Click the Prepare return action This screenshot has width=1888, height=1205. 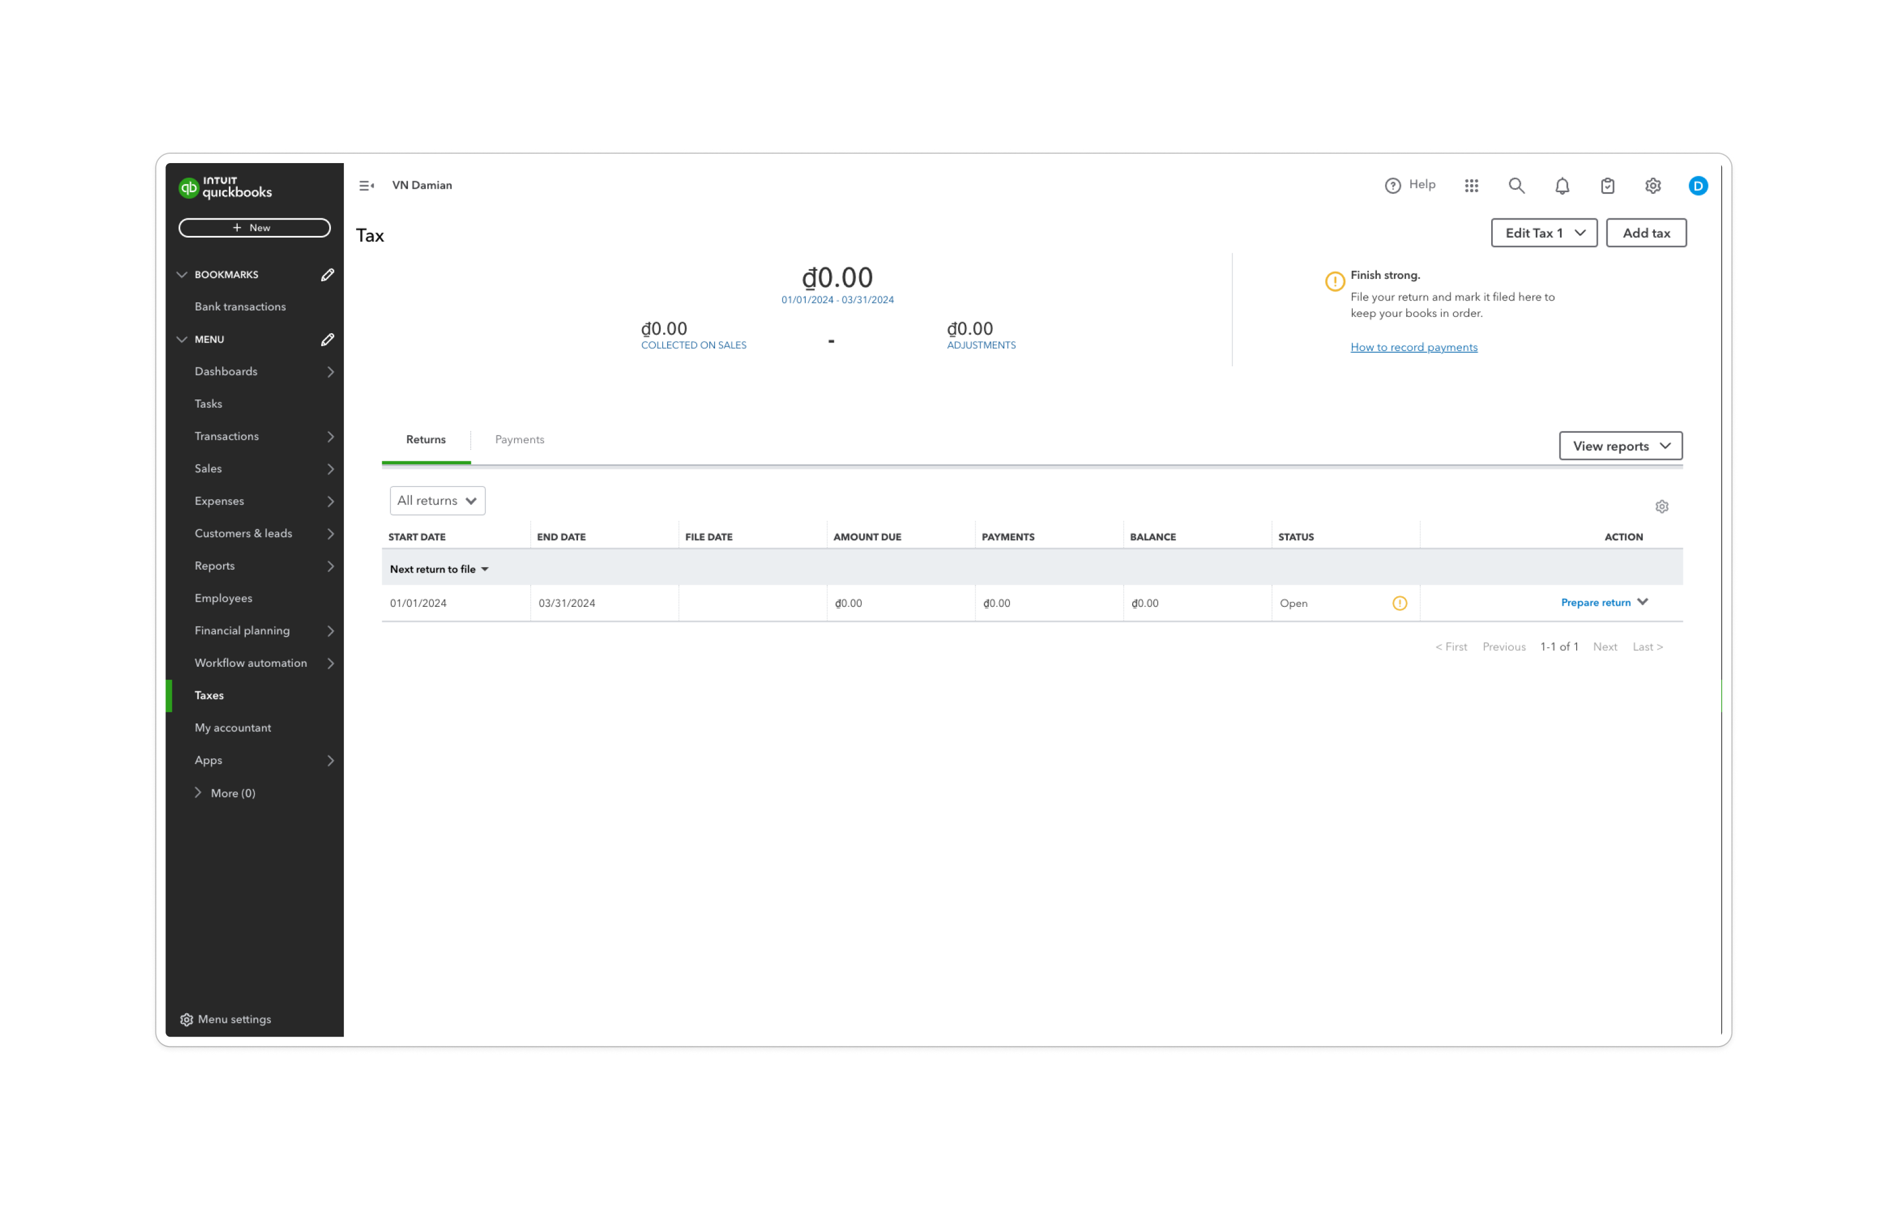pyautogui.click(x=1595, y=602)
